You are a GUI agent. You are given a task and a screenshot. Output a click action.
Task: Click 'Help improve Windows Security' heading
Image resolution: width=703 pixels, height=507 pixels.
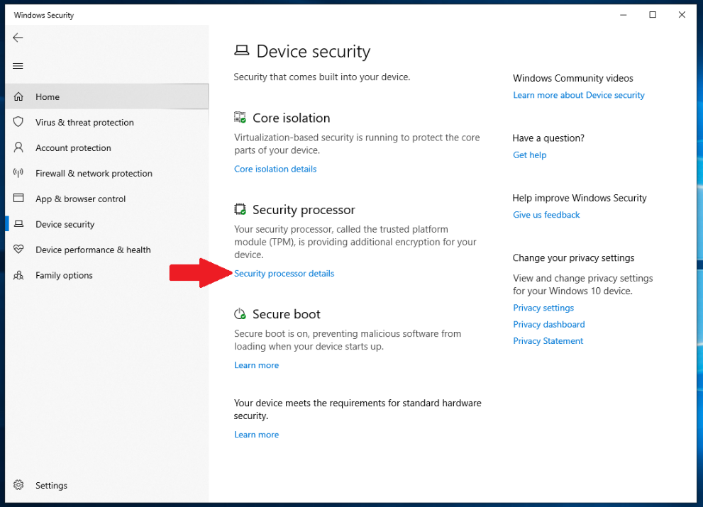click(580, 198)
